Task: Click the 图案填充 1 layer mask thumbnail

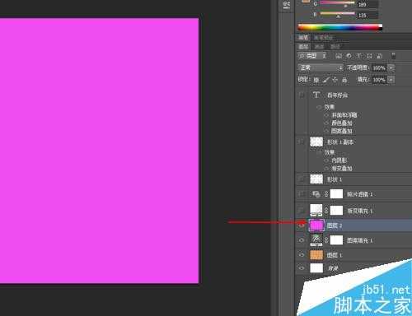Action: (x=336, y=240)
